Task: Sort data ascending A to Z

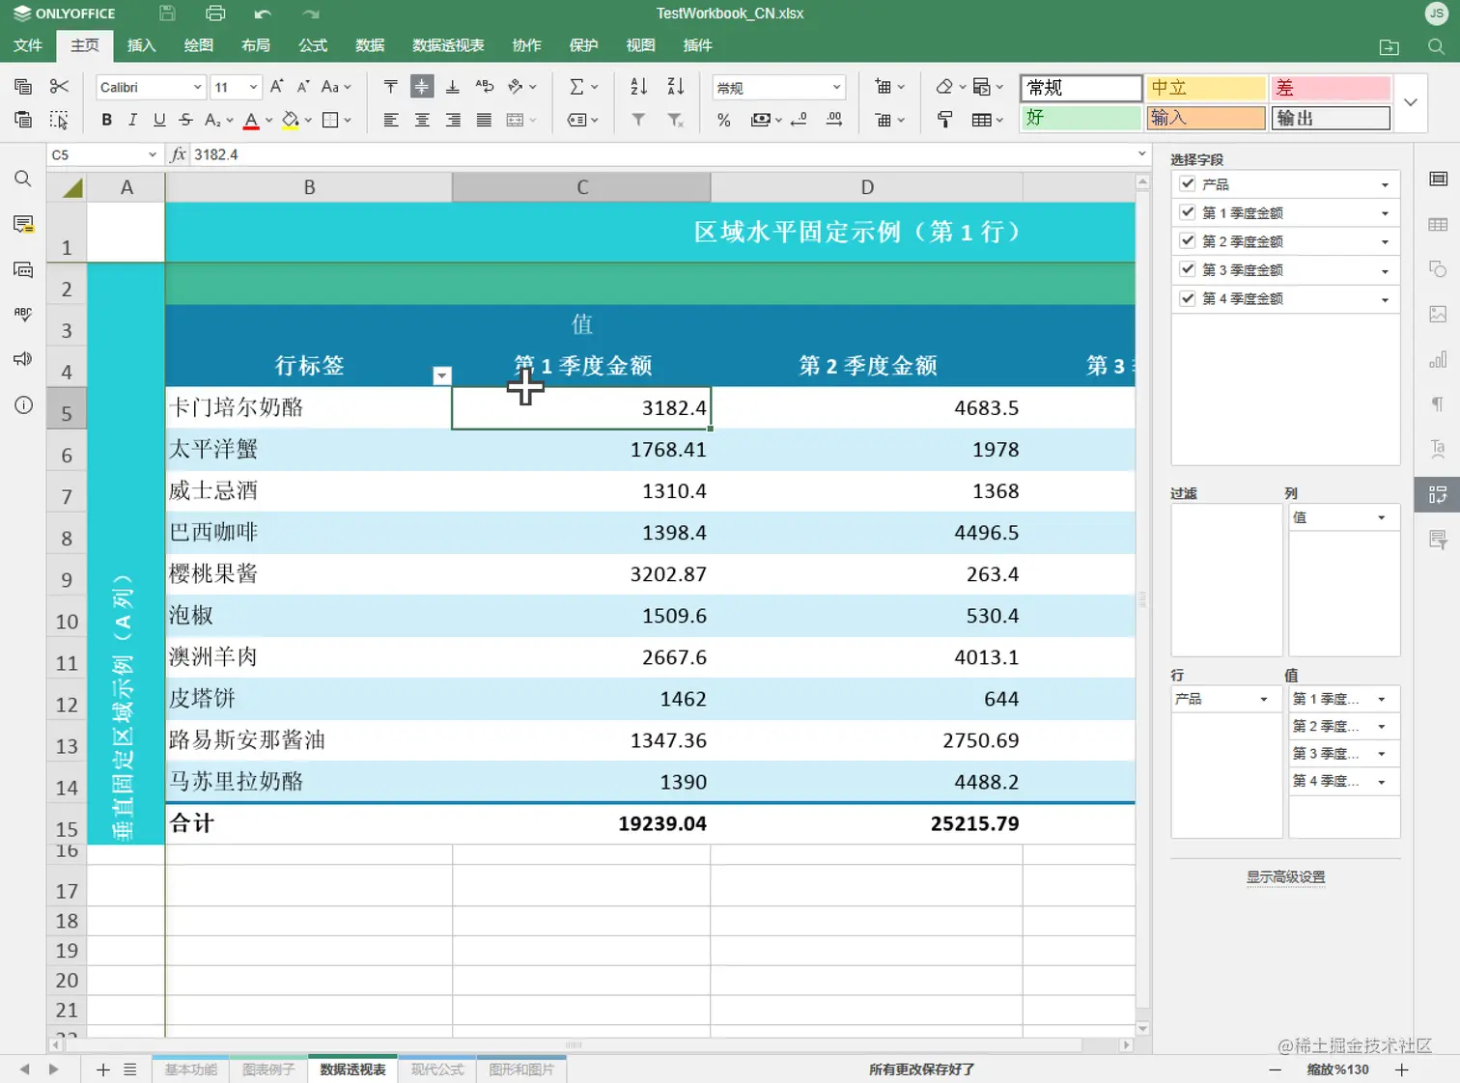Action: [x=637, y=87]
